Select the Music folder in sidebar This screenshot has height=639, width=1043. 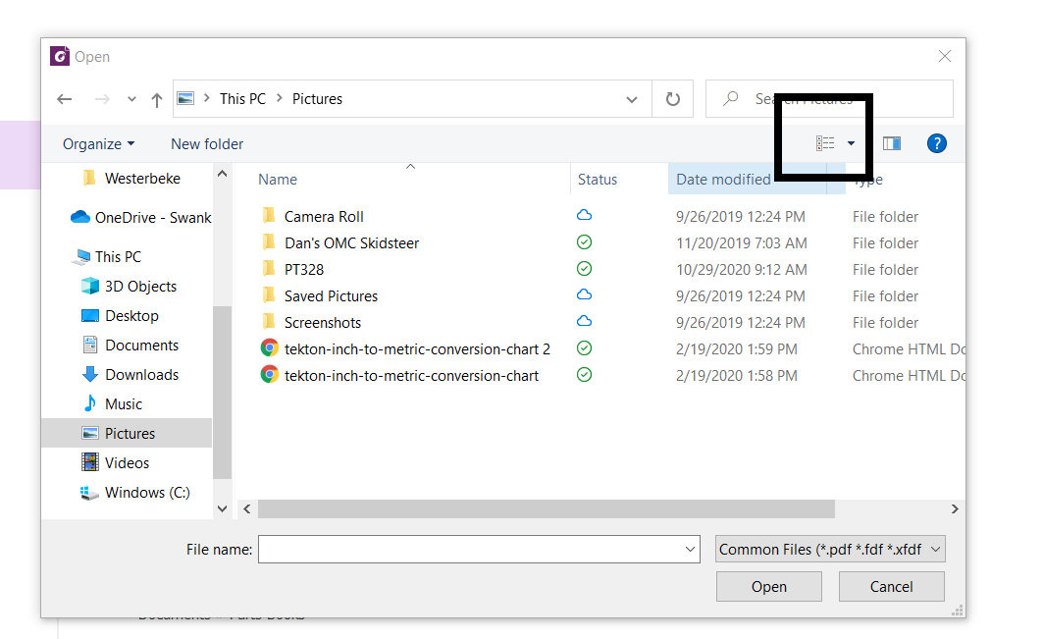(x=124, y=404)
